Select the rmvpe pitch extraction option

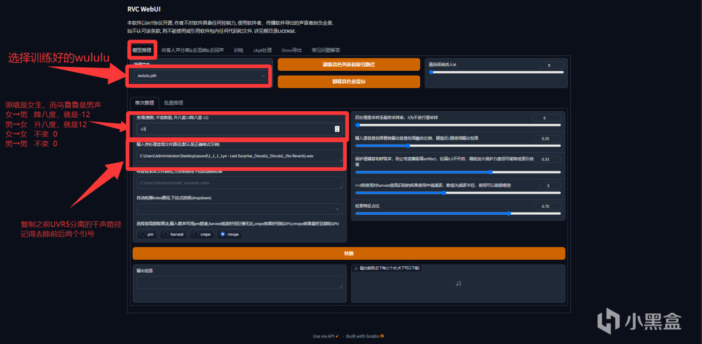(x=230, y=234)
